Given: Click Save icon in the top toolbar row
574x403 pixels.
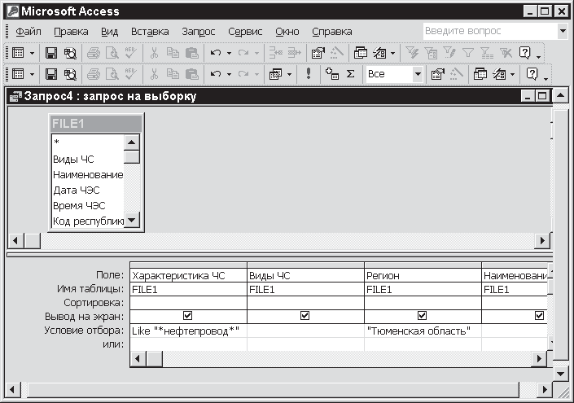Looking at the screenshot, I should click(x=50, y=53).
